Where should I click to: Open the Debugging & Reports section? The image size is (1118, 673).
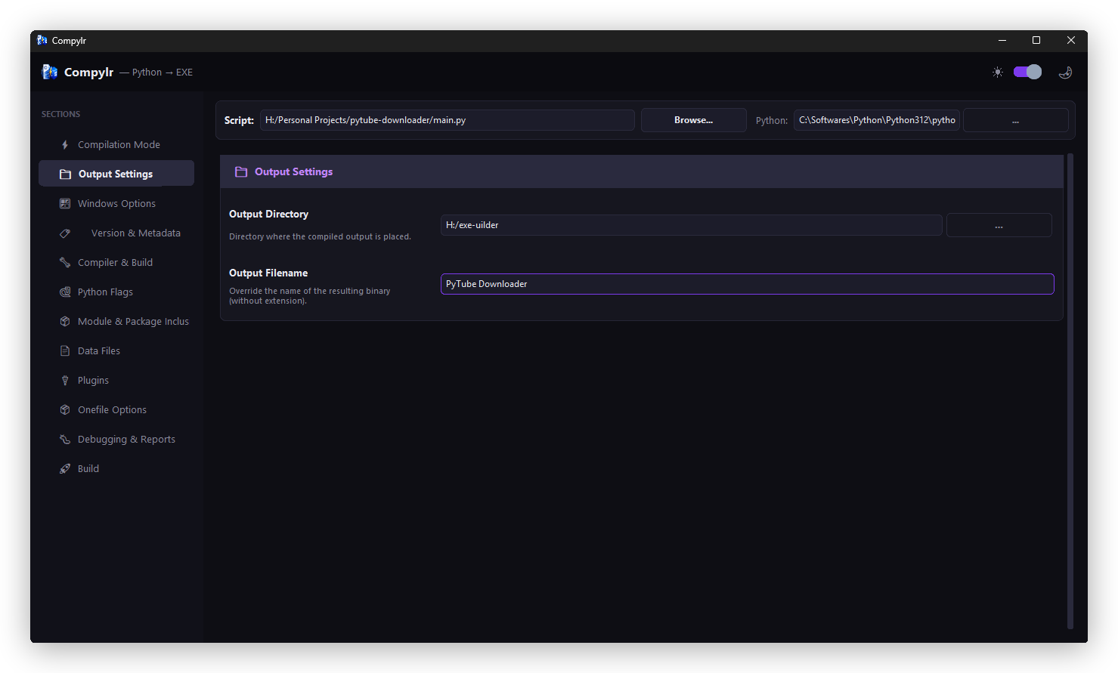click(116, 440)
